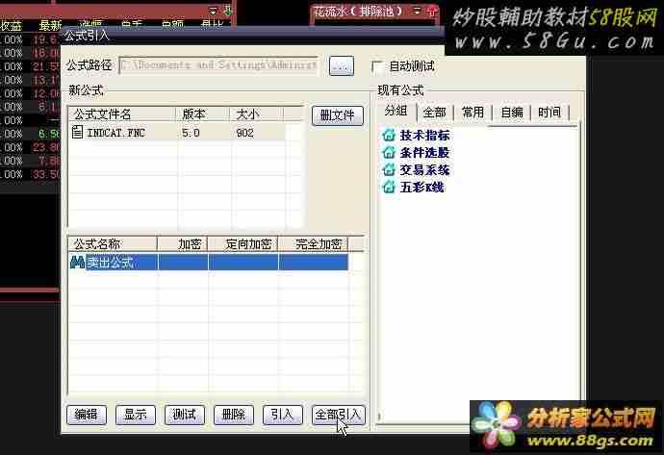Click the INDCAT.FNC file icon
Image resolution: width=664 pixels, height=455 pixels.
[x=77, y=132]
